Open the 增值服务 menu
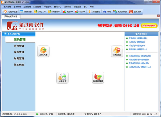 (x=78, y=7)
